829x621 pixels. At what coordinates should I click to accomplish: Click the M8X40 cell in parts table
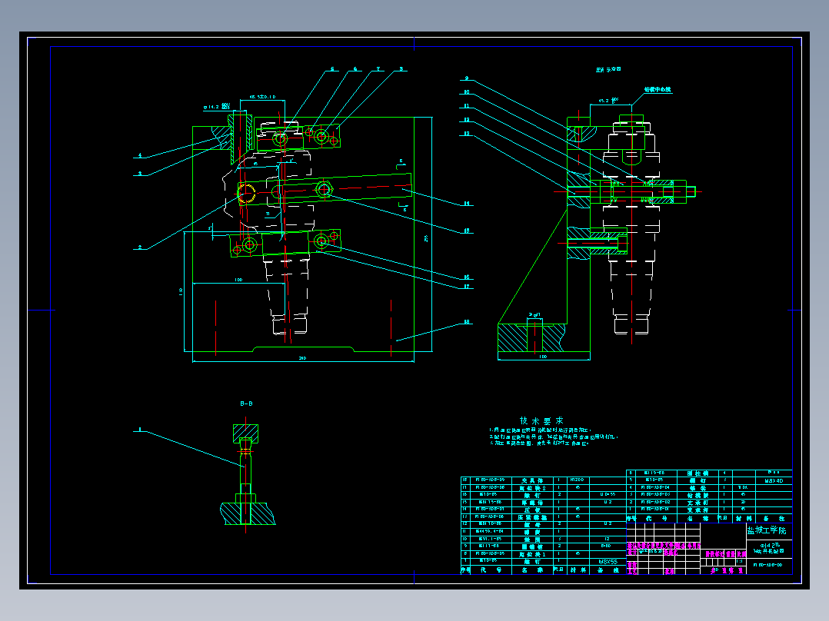[774, 481]
